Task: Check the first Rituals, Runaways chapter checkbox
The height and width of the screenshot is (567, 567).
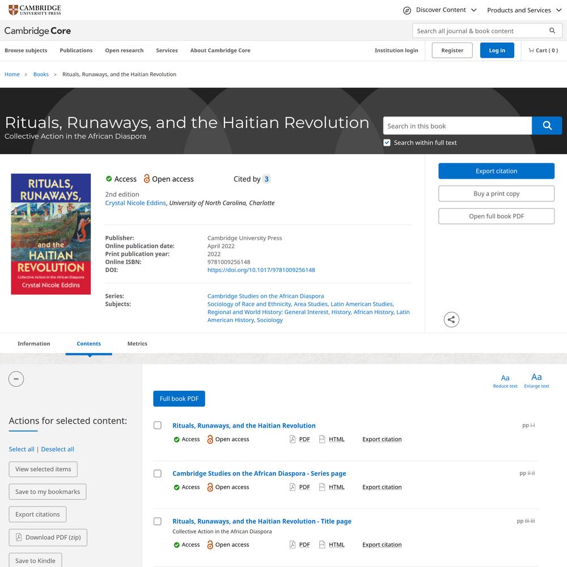Action: (x=158, y=425)
